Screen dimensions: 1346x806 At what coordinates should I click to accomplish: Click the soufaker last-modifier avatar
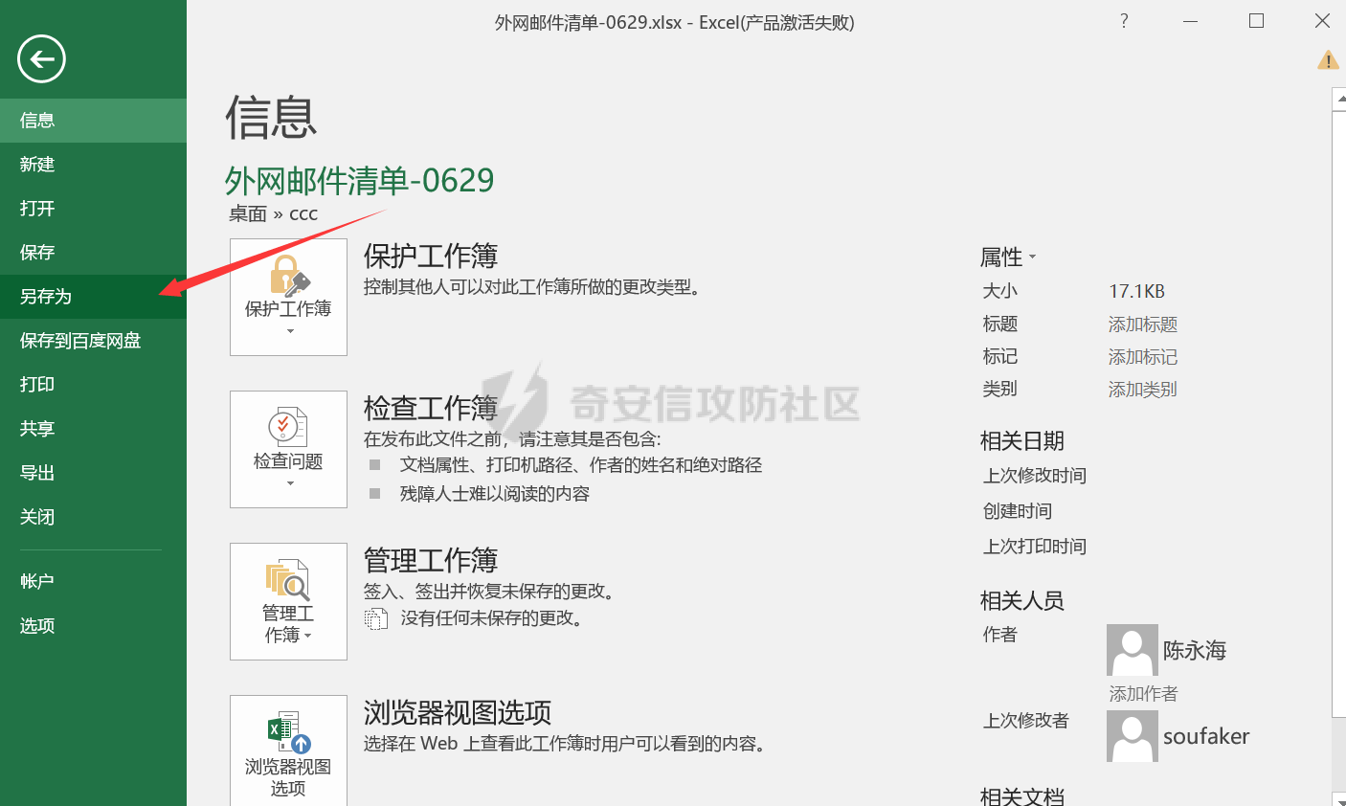(1132, 736)
